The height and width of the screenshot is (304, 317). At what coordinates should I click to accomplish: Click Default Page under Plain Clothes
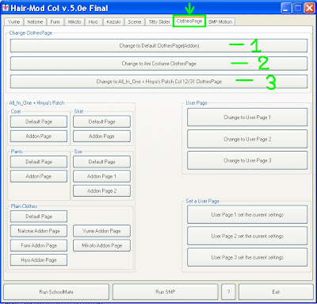point(39,217)
